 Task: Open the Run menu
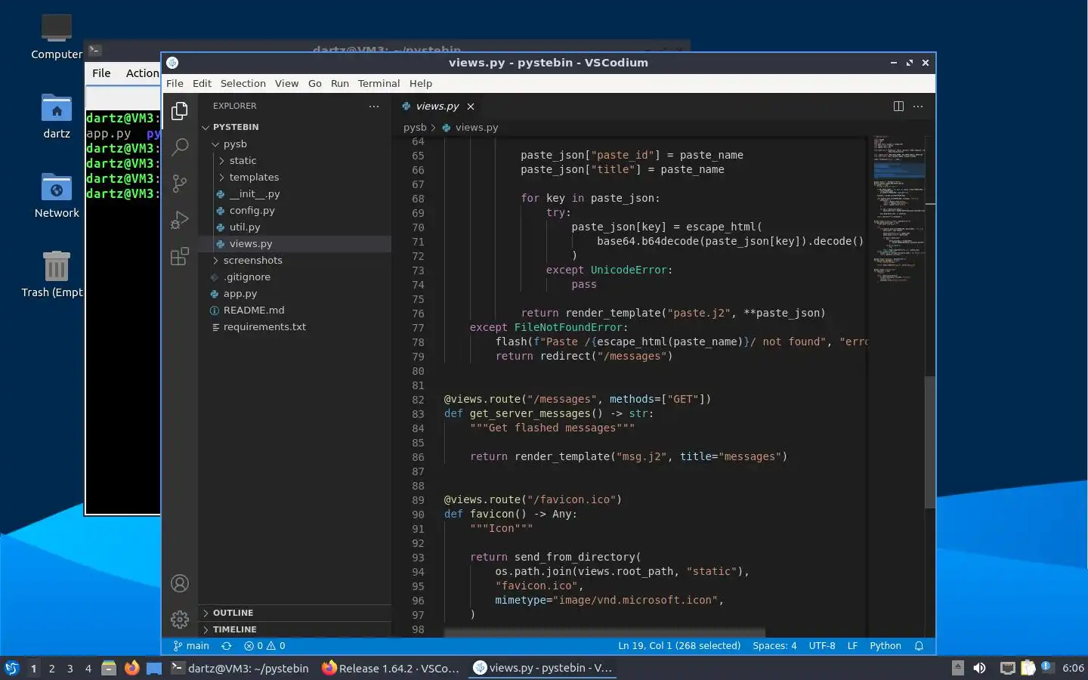pos(340,84)
